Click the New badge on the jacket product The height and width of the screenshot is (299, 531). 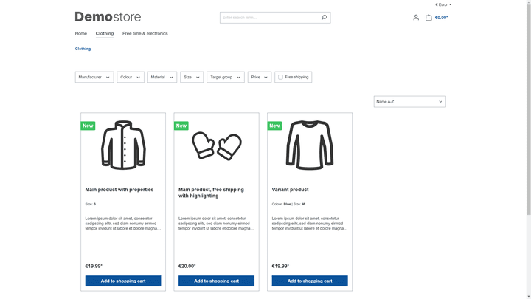point(88,126)
